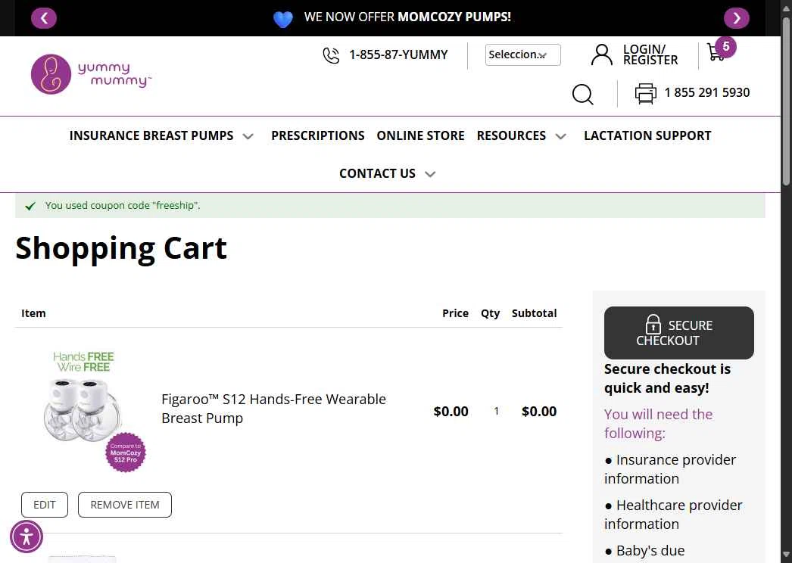Viewport: 792px width, 563px height.
Task: Click the scrollbar down arrow
Action: (x=786, y=556)
